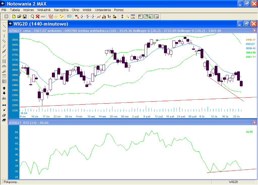Open the Wskaźnik menu
Viewport: 258px width, 185px height.
[x=44, y=10]
